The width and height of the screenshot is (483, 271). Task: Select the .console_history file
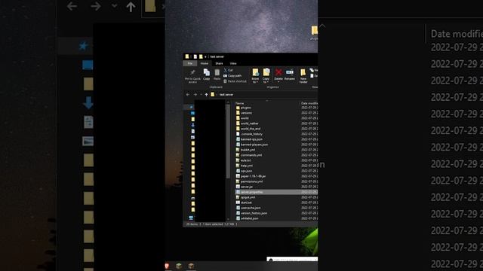(x=249, y=134)
